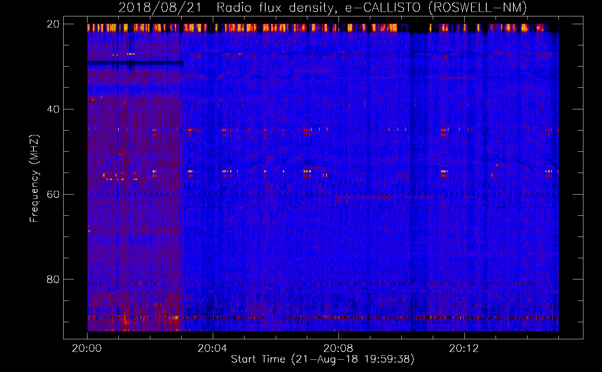The image size is (602, 372).
Task: Click the plot title '2018/08/21 Radio flux density'
Action: 323,8
